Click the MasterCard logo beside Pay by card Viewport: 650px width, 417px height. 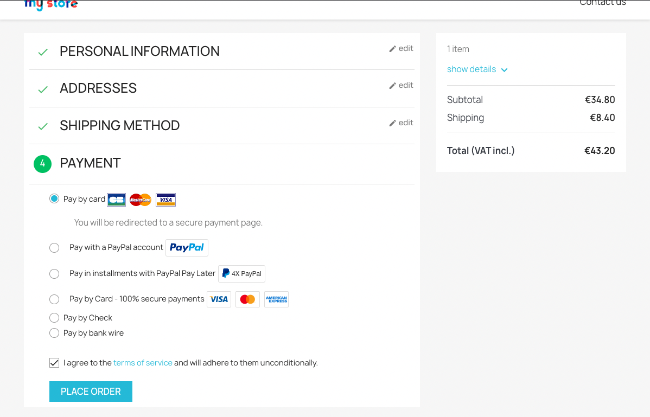141,200
